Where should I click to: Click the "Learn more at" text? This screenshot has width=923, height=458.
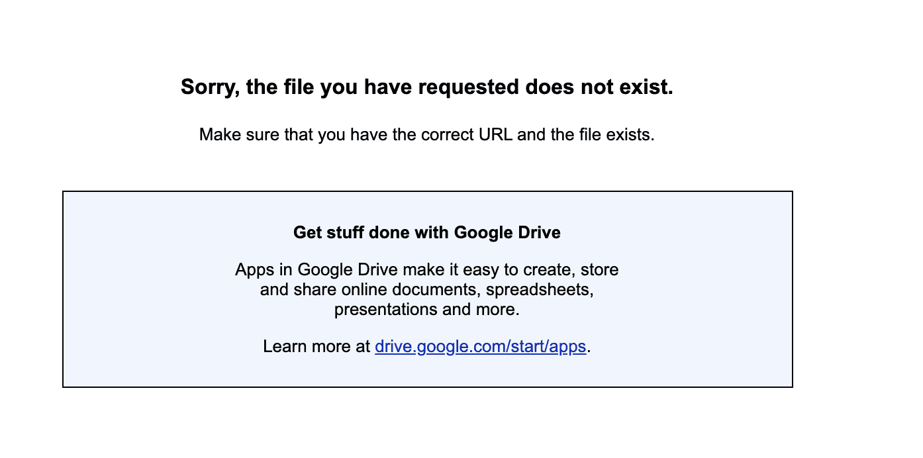(x=317, y=346)
